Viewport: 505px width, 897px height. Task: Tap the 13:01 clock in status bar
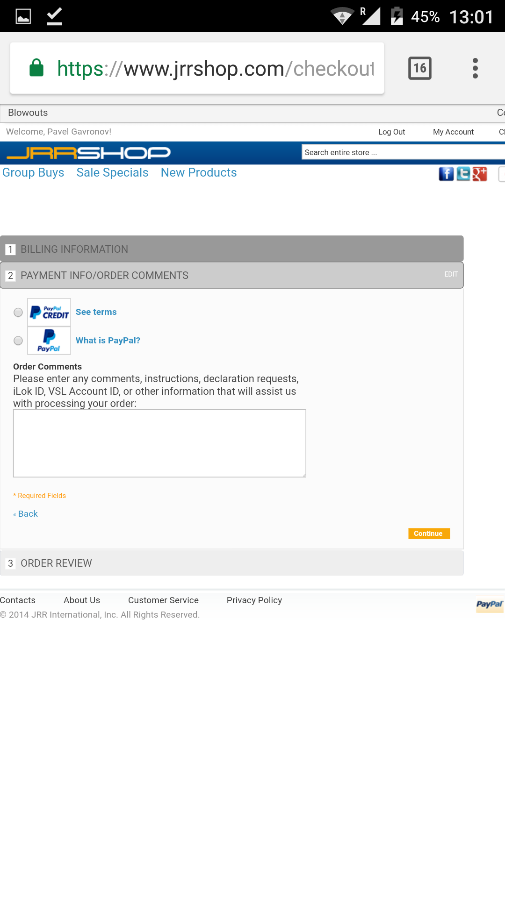pos(471,17)
